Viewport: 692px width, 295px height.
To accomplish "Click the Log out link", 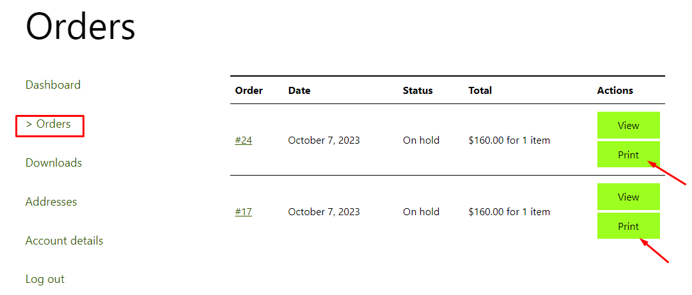I will coord(45,279).
